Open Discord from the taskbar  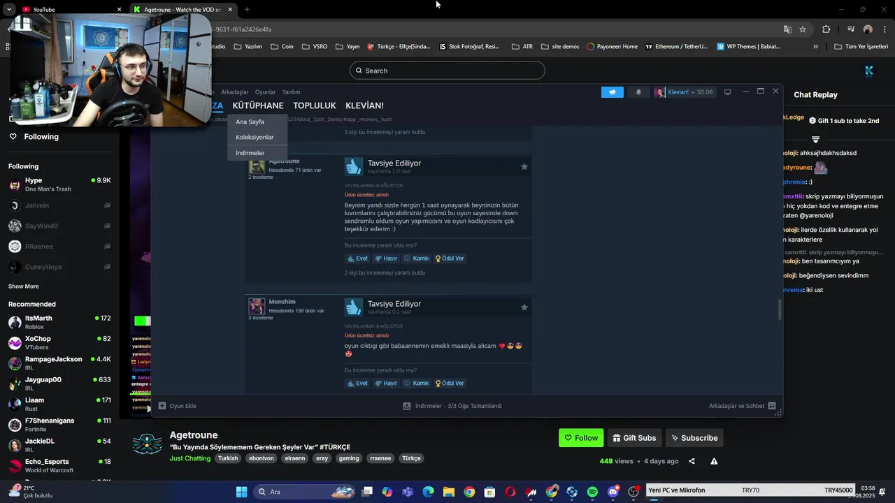click(613, 492)
